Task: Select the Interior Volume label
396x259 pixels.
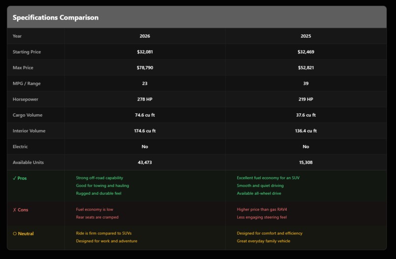Action: 29,131
